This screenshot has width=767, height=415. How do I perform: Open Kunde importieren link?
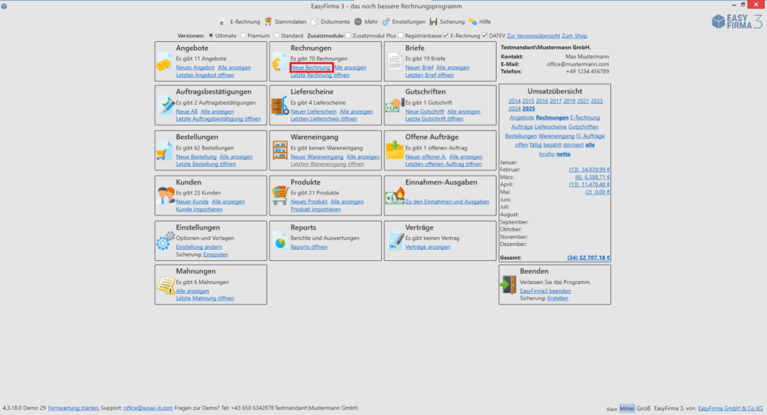(x=199, y=209)
